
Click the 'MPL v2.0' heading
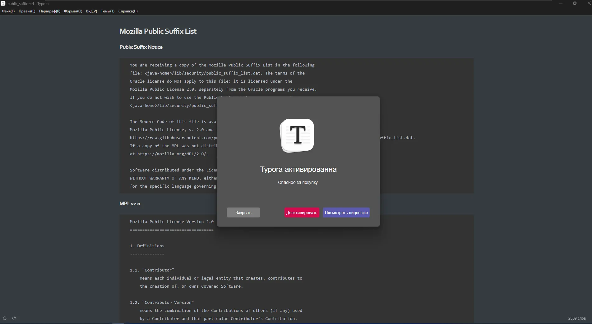130,203
